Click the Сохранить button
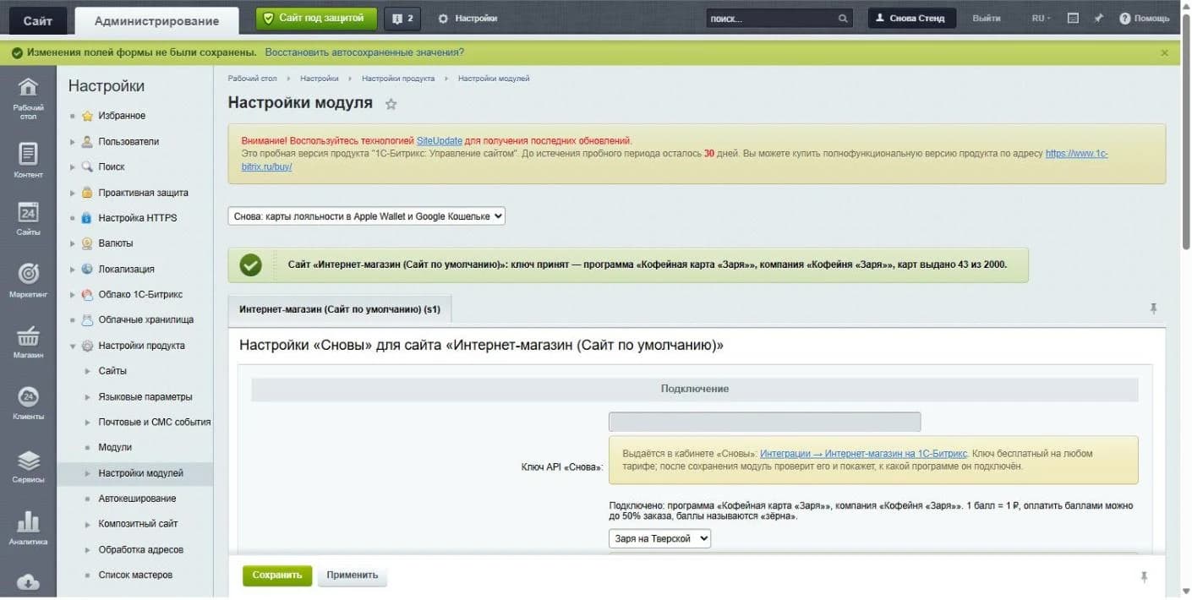Image resolution: width=1192 pixels, height=600 pixels. click(277, 575)
